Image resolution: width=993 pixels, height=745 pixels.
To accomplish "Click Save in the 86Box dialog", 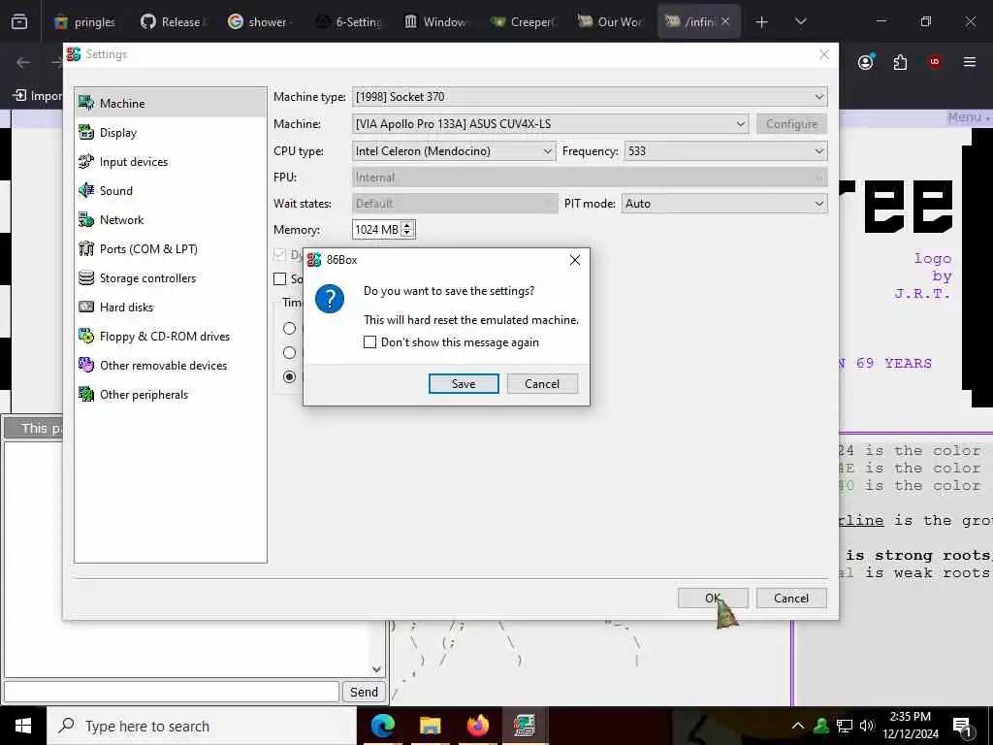I will [x=464, y=383].
